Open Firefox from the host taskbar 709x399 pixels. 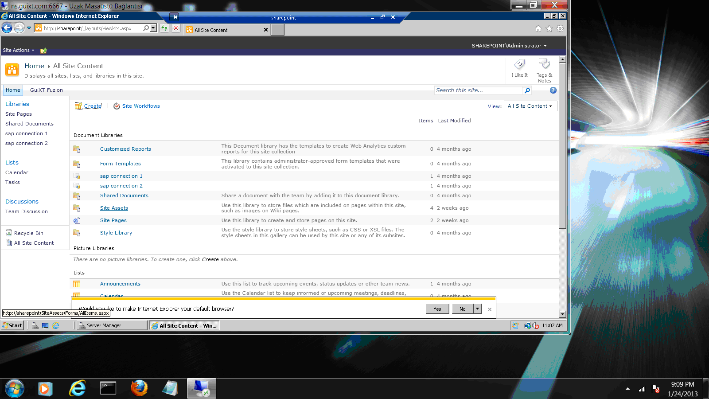(139, 388)
